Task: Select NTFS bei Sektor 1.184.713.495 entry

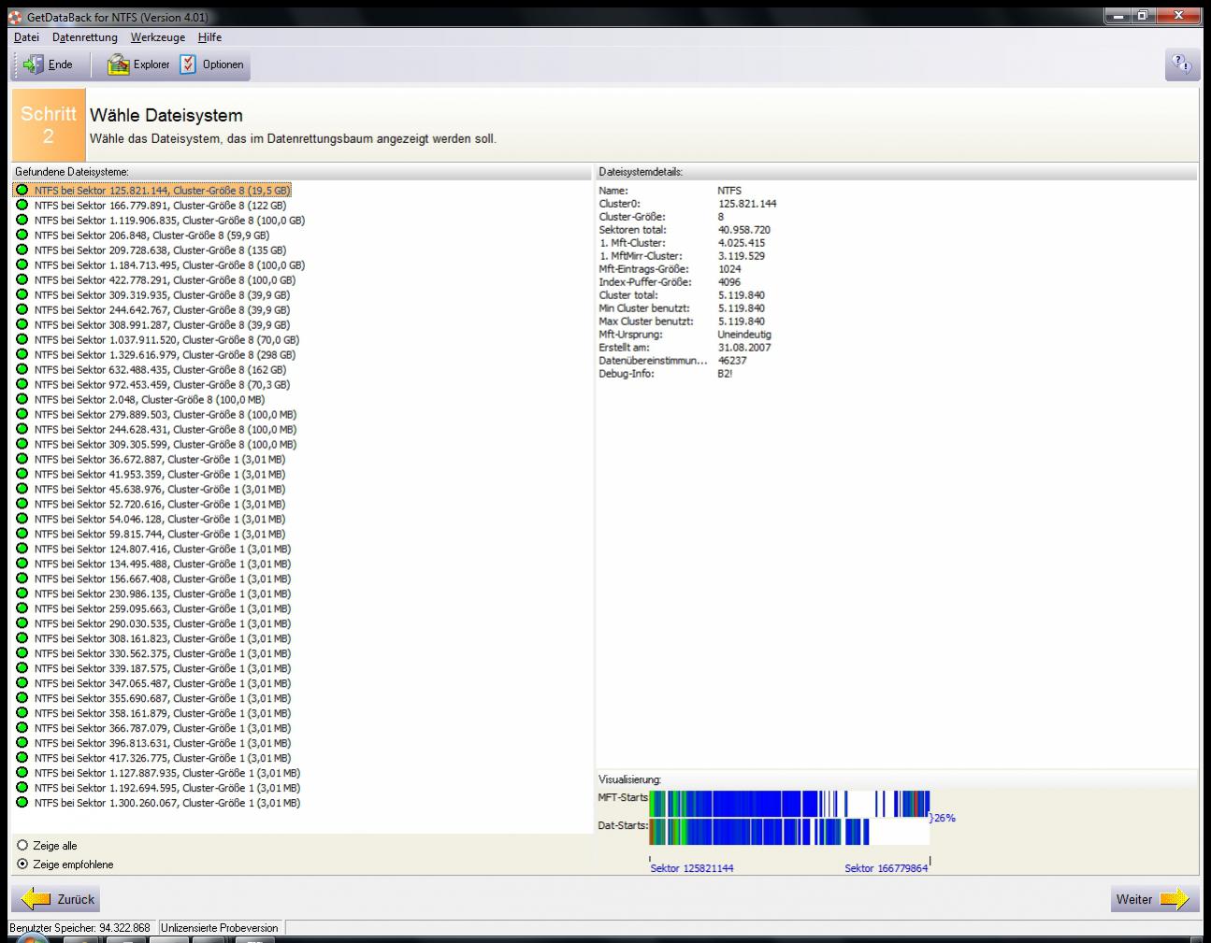Action: point(161,265)
